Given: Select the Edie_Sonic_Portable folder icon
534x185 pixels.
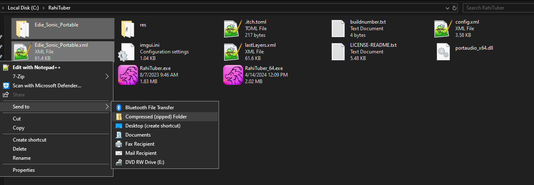Looking at the screenshot, I should (22, 29).
